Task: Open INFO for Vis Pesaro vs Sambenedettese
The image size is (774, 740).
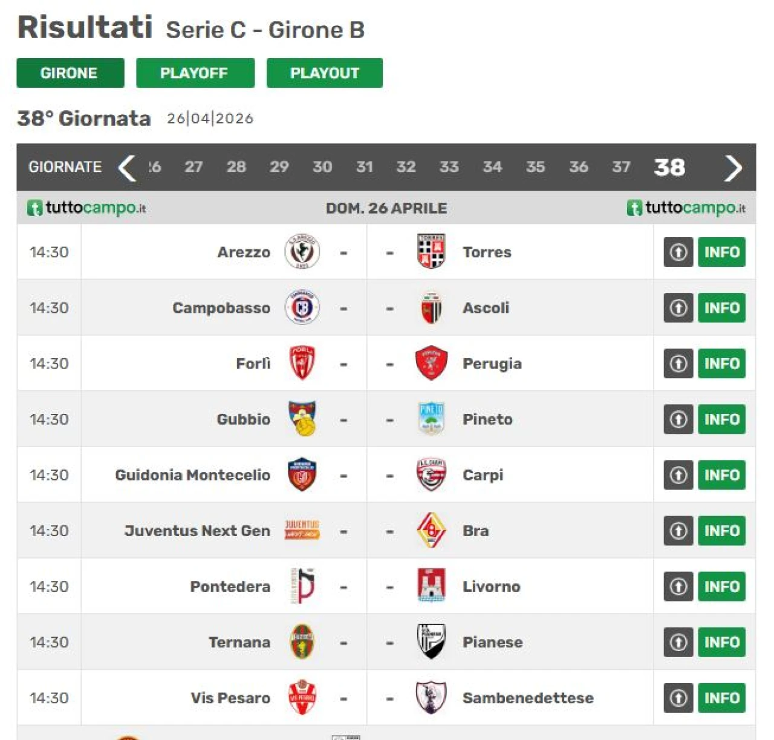Action: click(x=721, y=697)
